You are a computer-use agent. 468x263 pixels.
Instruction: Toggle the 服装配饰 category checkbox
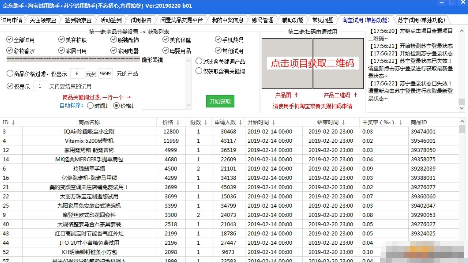[x=113, y=39]
